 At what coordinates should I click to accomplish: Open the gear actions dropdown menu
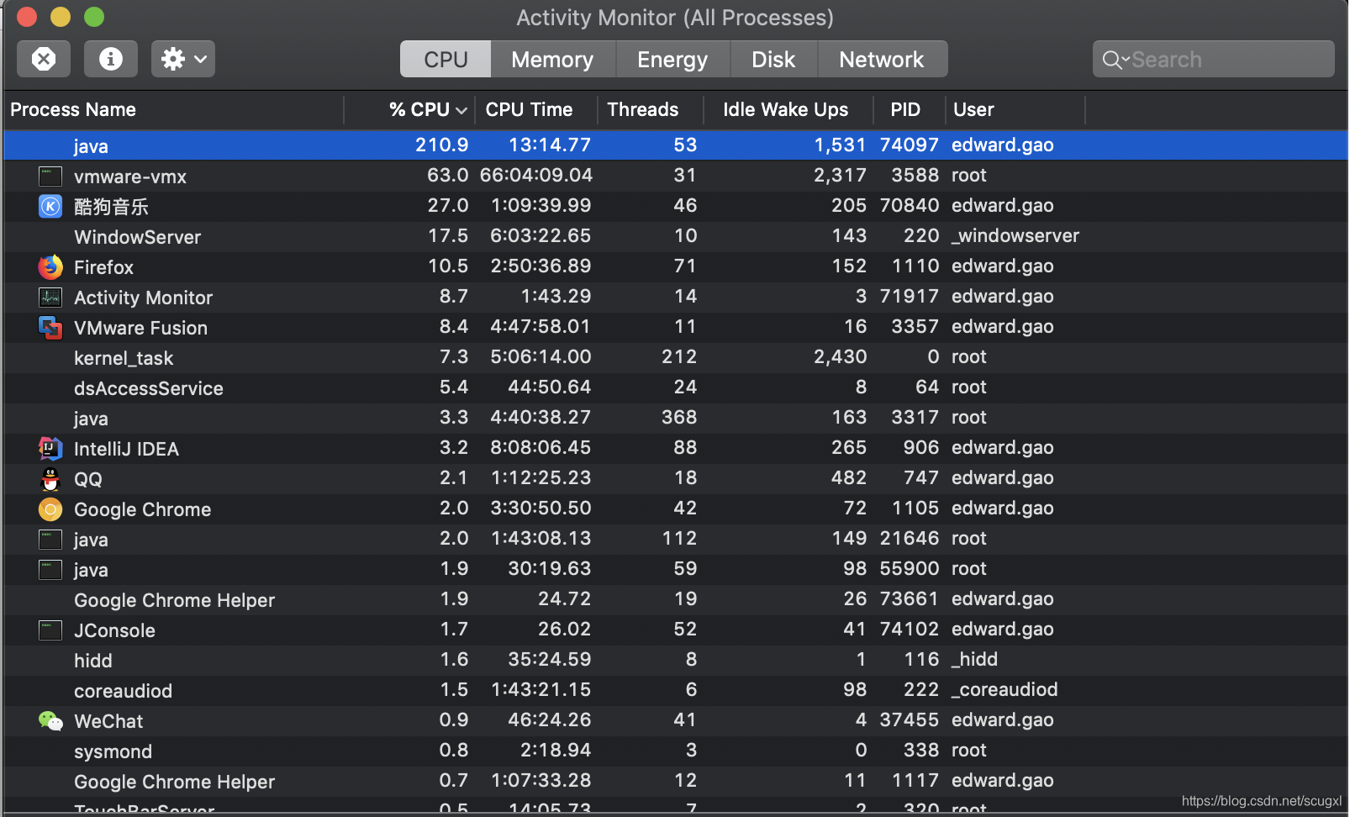point(183,59)
